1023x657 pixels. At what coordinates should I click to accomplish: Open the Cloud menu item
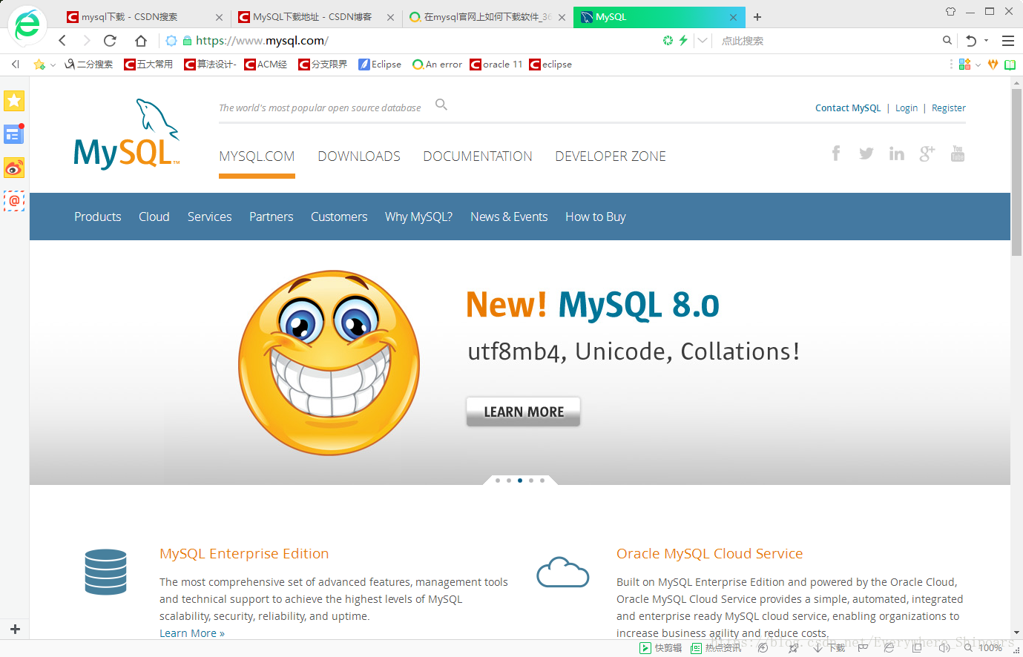(x=154, y=217)
